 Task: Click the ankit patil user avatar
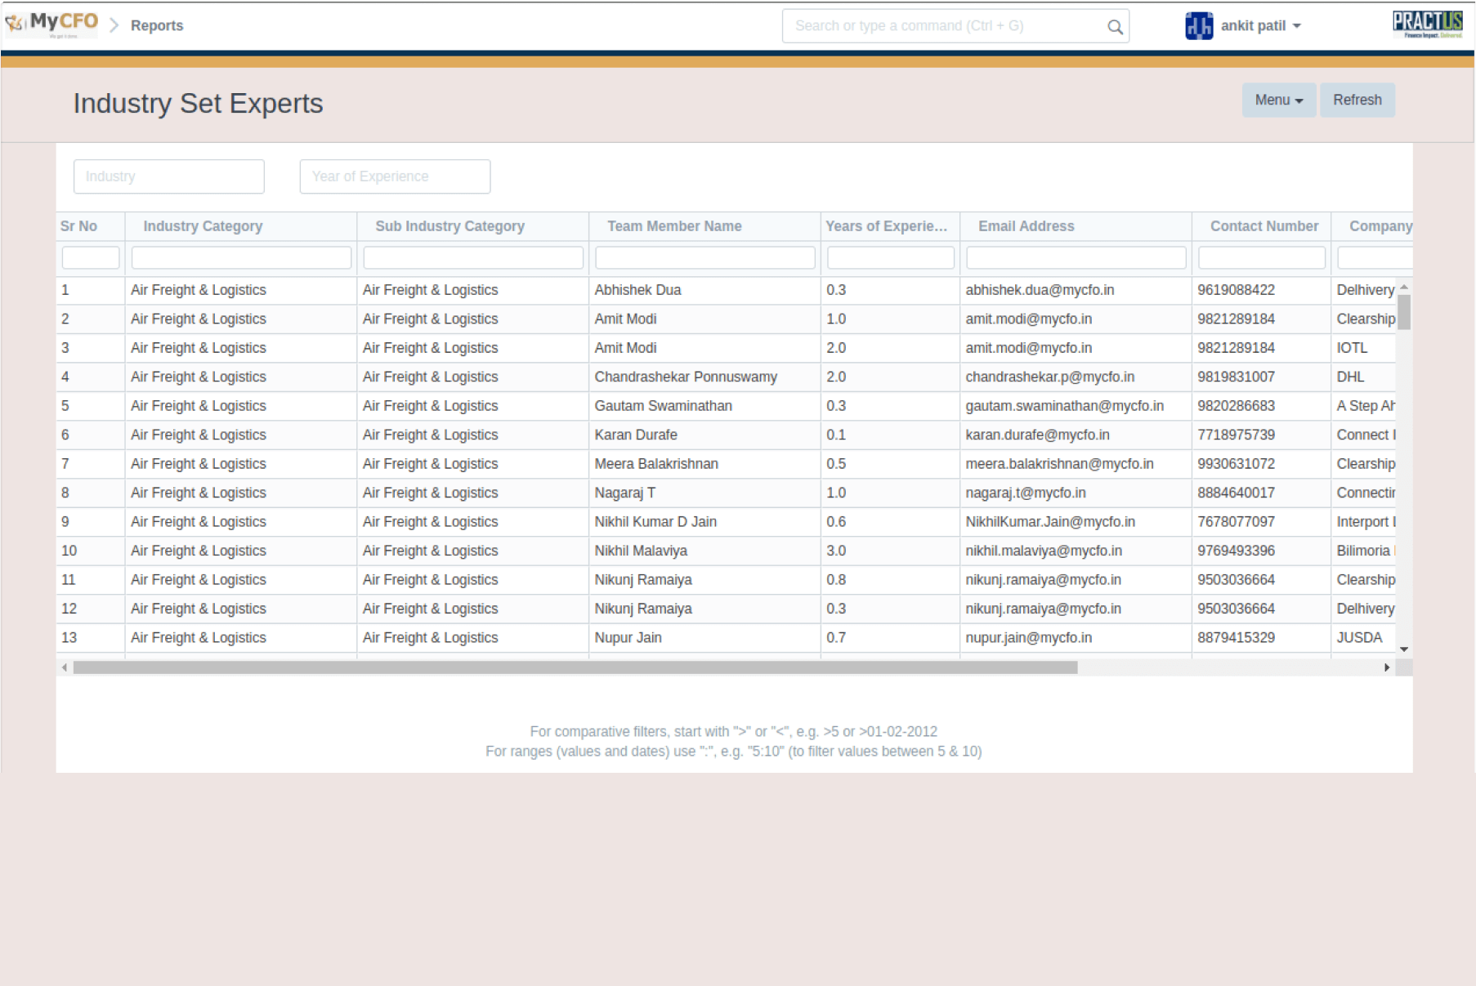click(x=1199, y=26)
